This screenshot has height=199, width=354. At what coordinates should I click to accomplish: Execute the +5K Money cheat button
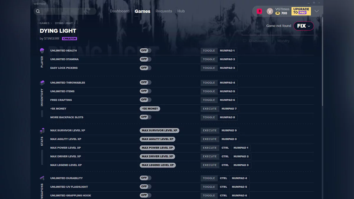pos(150,109)
